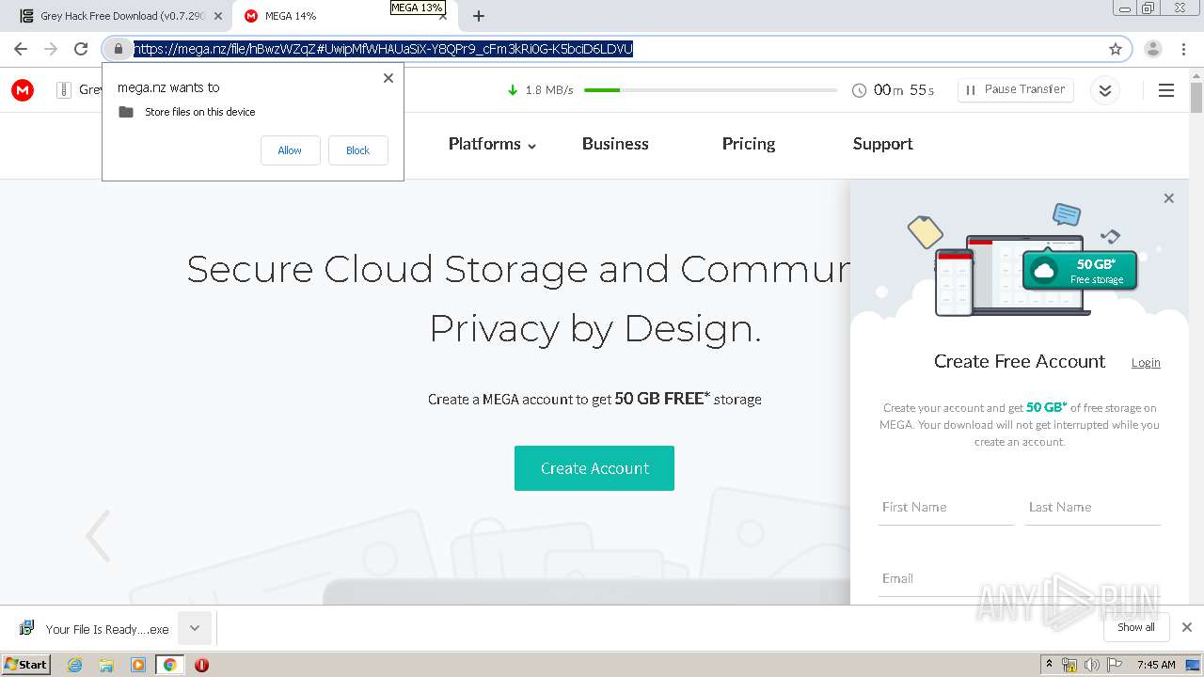Click the browser forward arrow

click(51, 49)
